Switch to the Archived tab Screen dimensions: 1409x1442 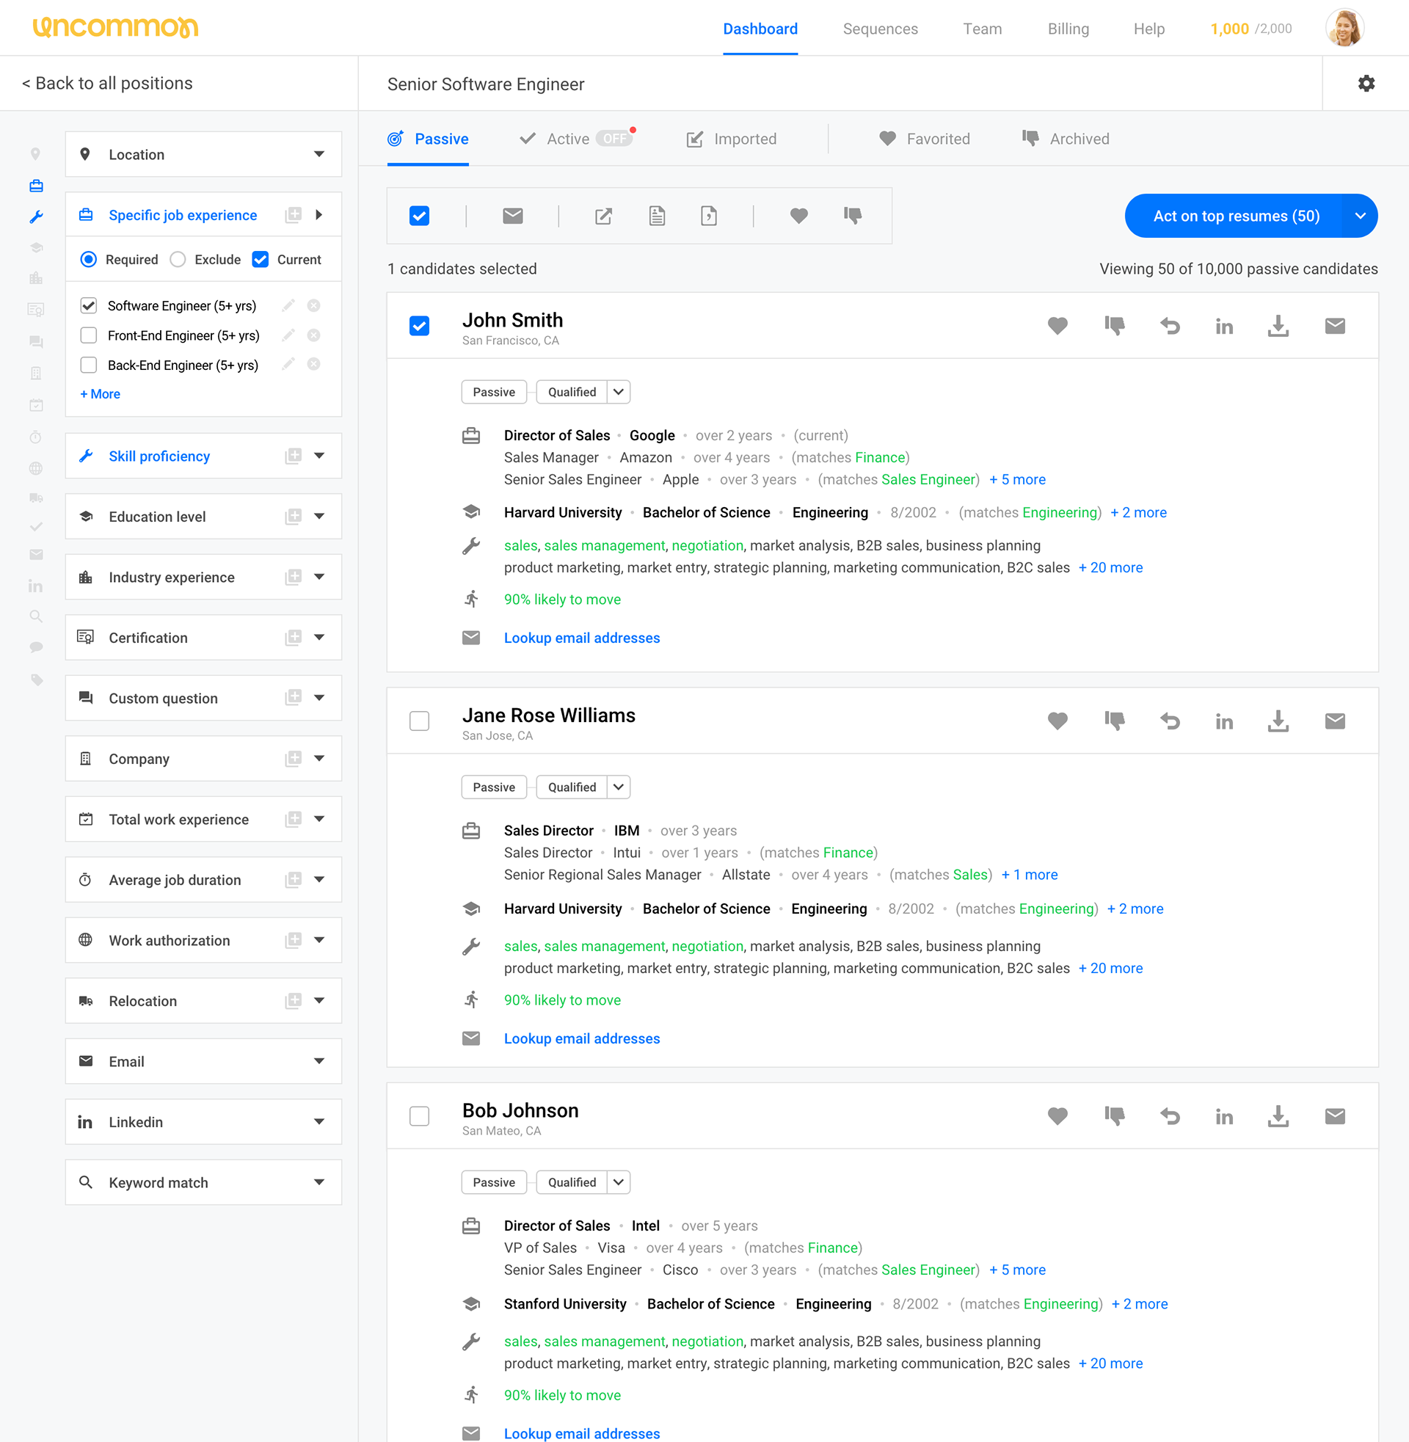click(x=1066, y=139)
